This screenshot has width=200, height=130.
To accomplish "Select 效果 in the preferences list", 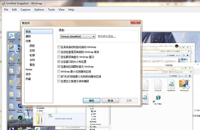I will coord(28,41).
